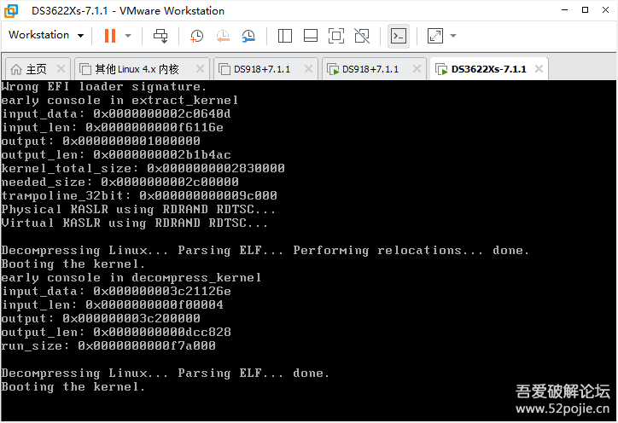Screen dimensions: 618x423
Task: Toggle the thumbnail bar view
Action: click(x=311, y=36)
